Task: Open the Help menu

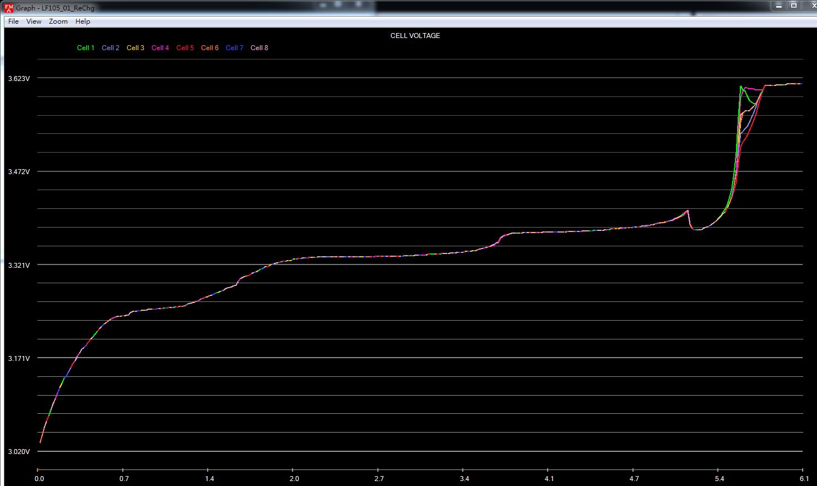Action: [83, 21]
